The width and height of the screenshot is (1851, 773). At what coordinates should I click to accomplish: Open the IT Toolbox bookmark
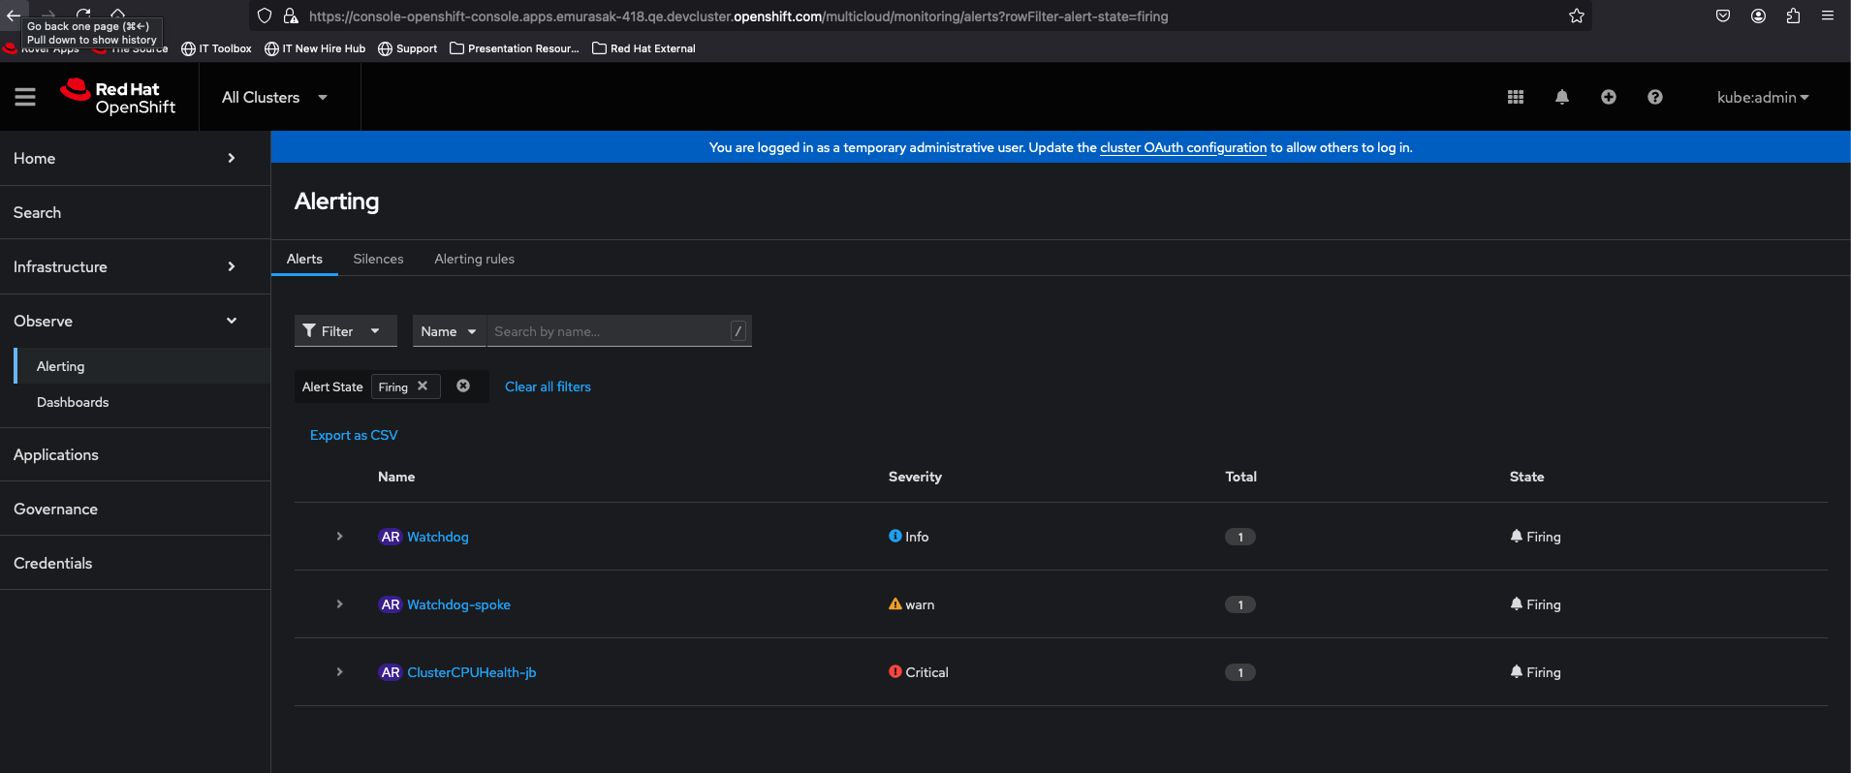coord(217,48)
